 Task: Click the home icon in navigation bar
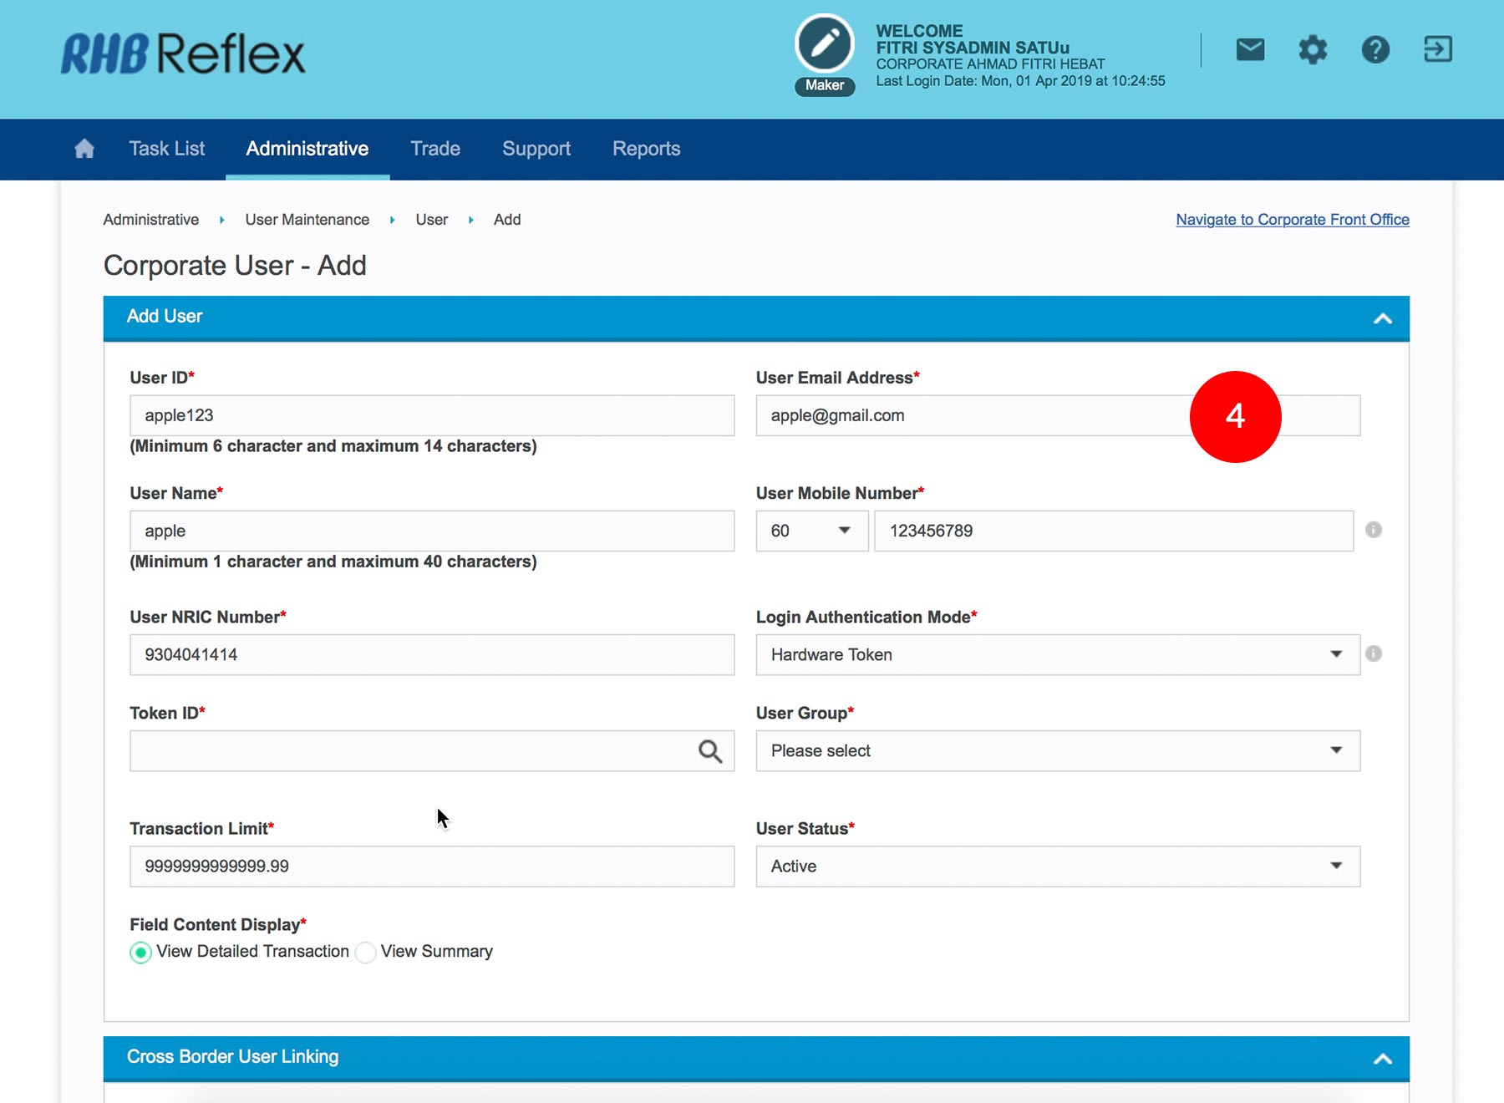coord(84,149)
